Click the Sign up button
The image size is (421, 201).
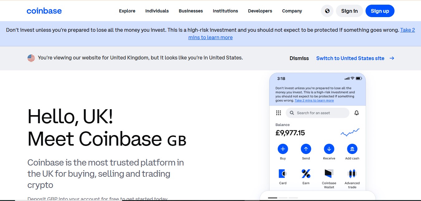tap(380, 11)
